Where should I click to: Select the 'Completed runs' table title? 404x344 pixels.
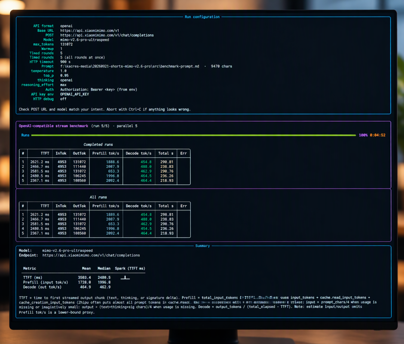pos(98,145)
